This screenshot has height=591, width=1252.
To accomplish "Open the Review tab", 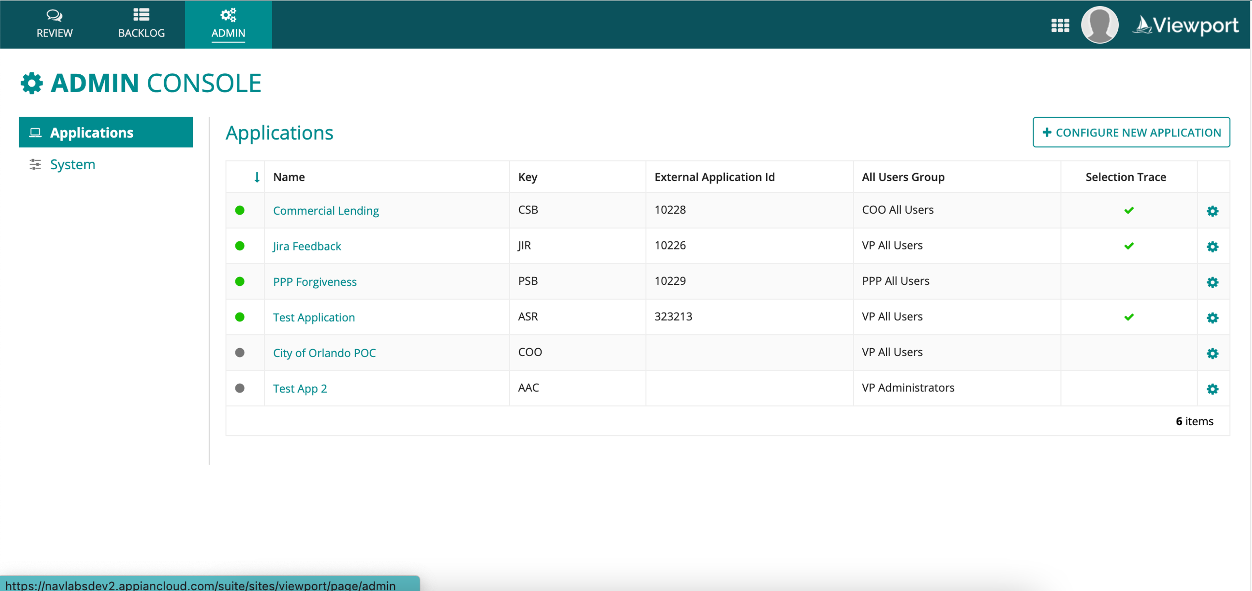I will pos(54,24).
